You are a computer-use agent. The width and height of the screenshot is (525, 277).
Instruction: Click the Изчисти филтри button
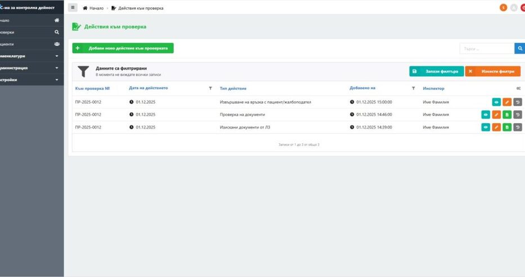pos(492,71)
